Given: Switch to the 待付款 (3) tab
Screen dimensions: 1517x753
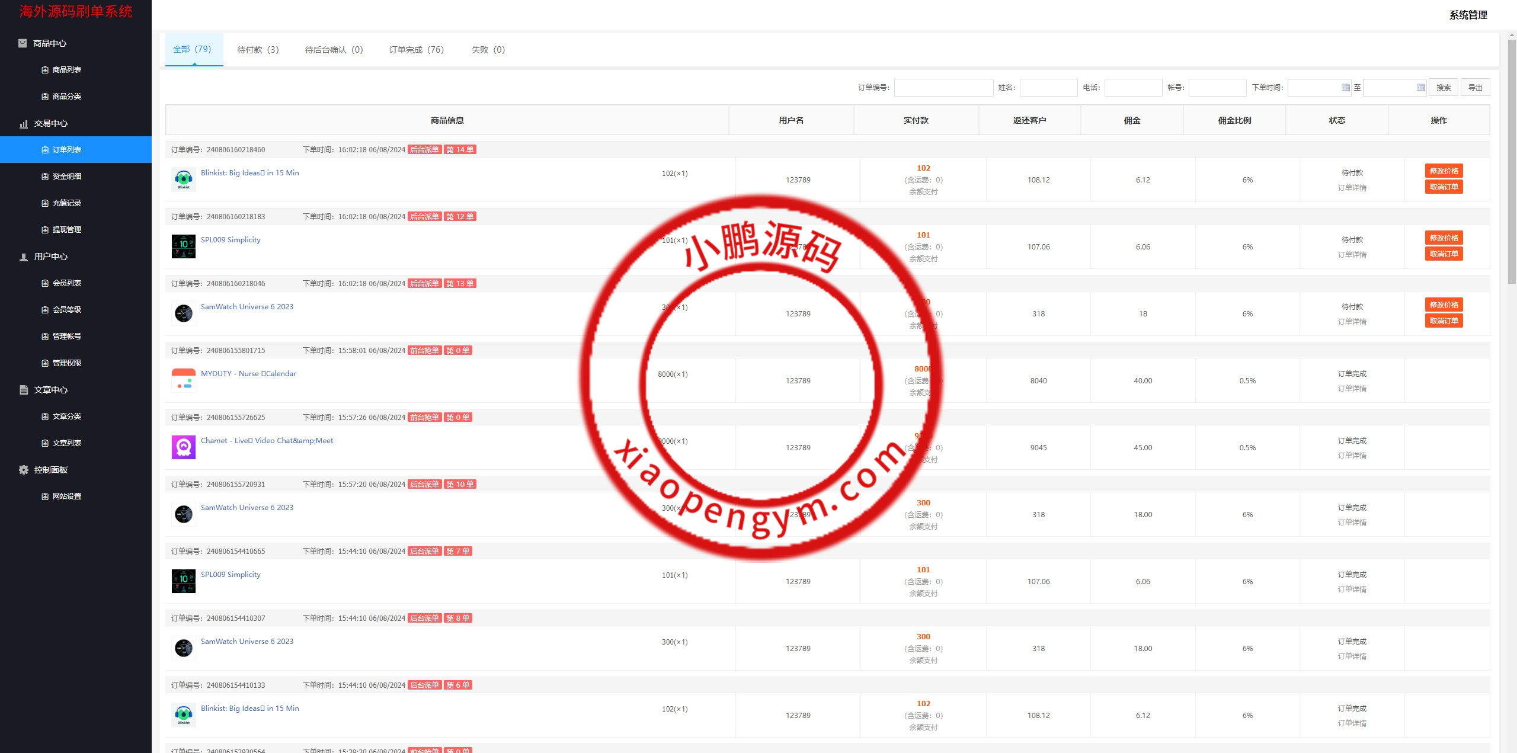Looking at the screenshot, I should tap(258, 50).
